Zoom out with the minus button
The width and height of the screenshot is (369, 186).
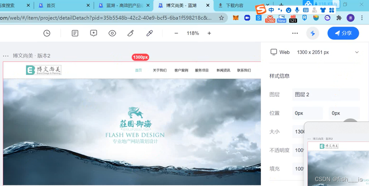click(x=176, y=33)
